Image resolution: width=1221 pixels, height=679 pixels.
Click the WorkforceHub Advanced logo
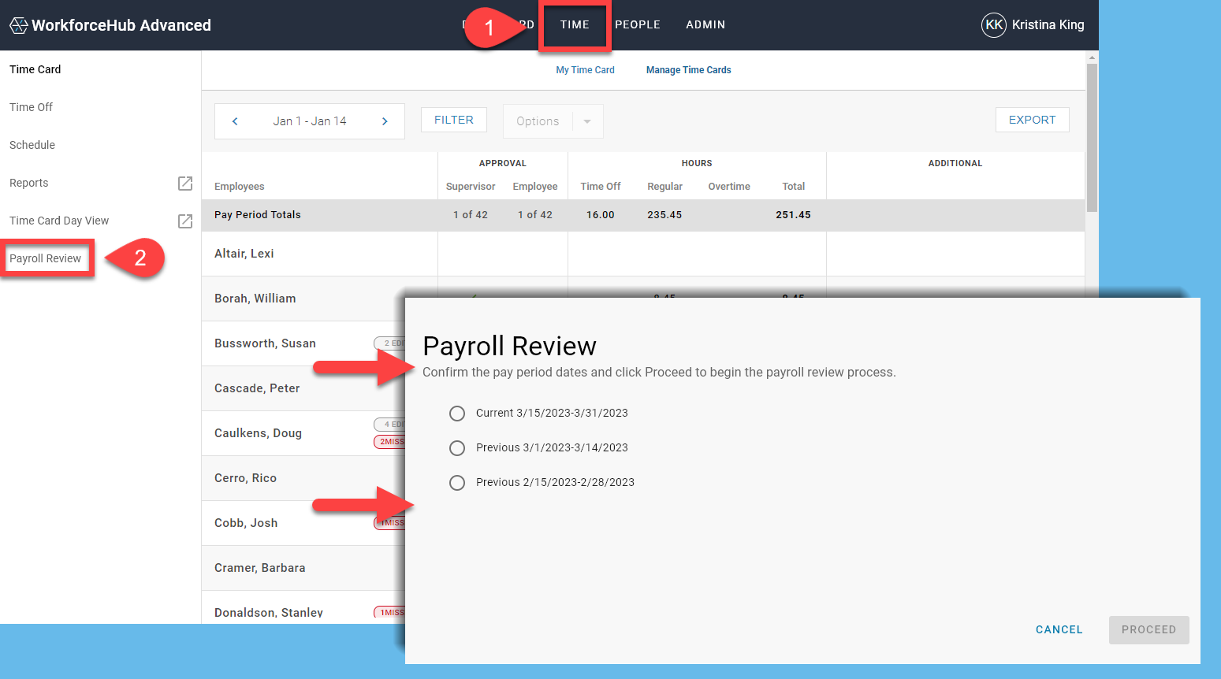click(110, 24)
